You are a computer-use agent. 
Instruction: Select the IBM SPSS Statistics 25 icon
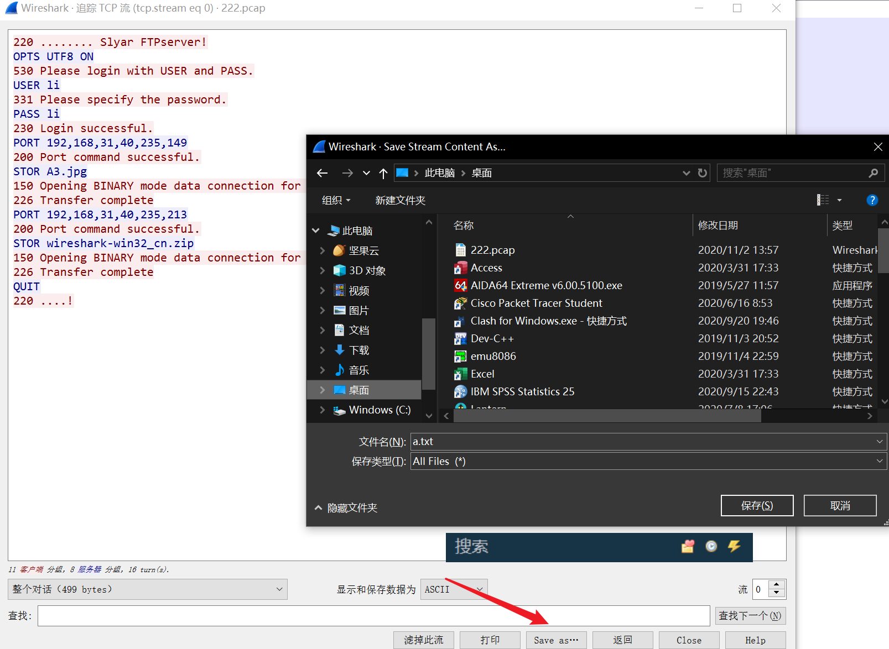pyautogui.click(x=460, y=391)
